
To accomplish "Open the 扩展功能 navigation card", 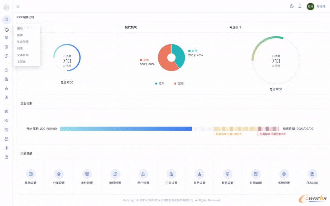I will pyautogui.click(x=256, y=177).
